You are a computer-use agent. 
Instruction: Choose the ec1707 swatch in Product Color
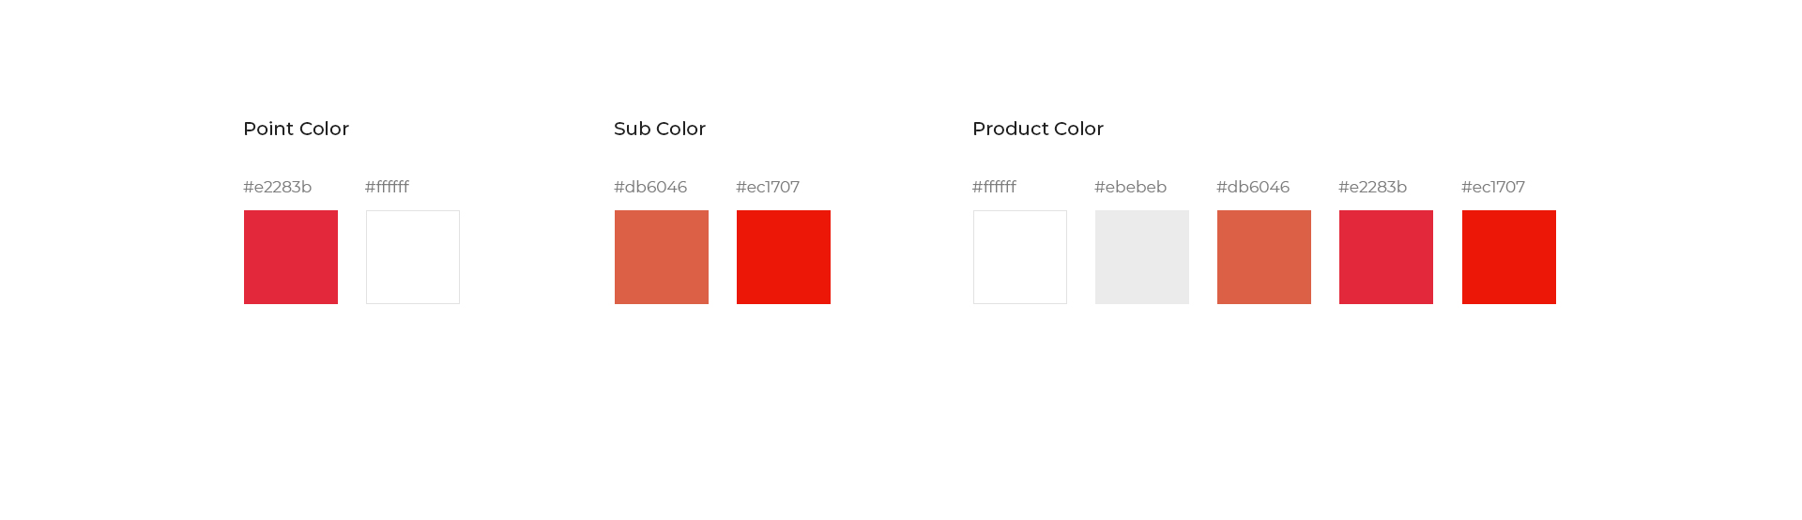click(1509, 257)
